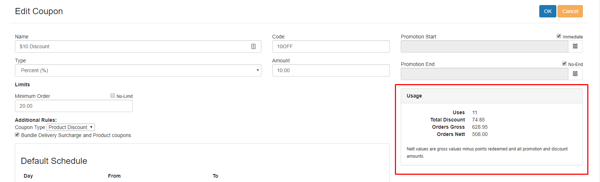600x182 pixels.
Task: Uncheck Bundle Delivery Surcharge and Product coupons
Action: click(x=17, y=135)
